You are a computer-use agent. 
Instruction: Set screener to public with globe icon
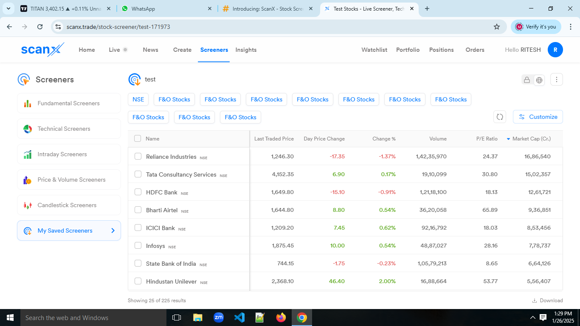pyautogui.click(x=539, y=80)
